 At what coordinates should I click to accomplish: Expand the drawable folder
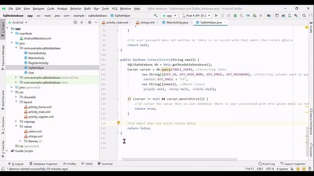pos(16,97)
